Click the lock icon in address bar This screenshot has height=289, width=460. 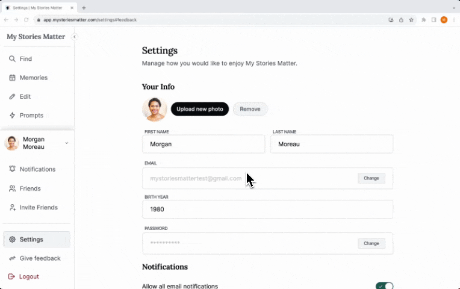pyautogui.click(x=39, y=20)
